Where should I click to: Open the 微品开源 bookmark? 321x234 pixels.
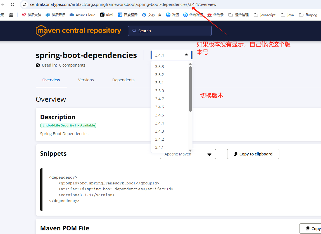pos(55,15)
